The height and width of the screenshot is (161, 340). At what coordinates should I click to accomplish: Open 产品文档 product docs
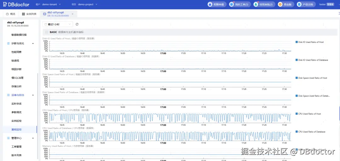[x=306, y=4]
